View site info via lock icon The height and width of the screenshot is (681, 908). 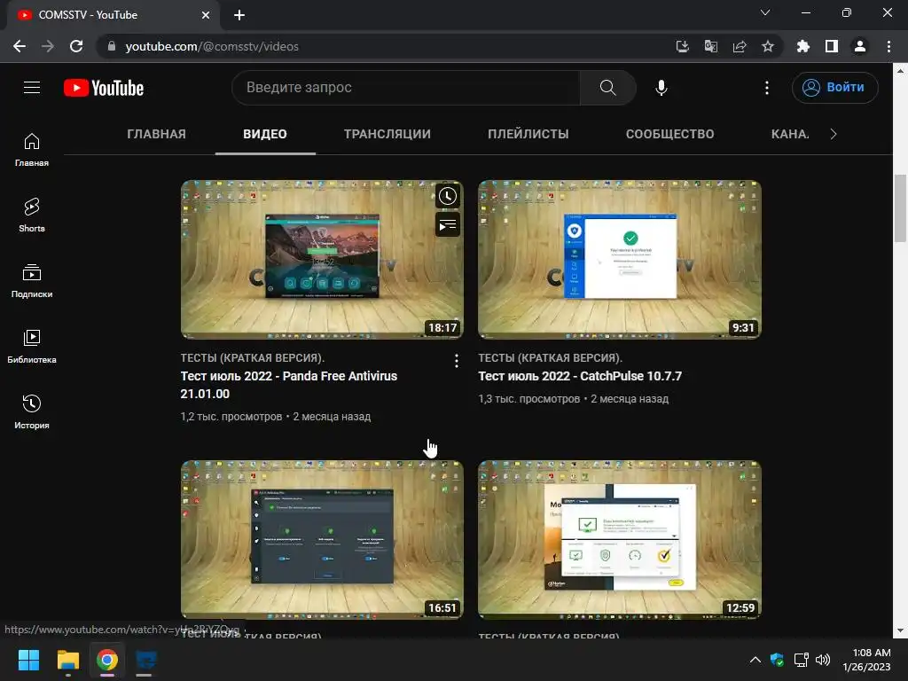click(x=112, y=46)
